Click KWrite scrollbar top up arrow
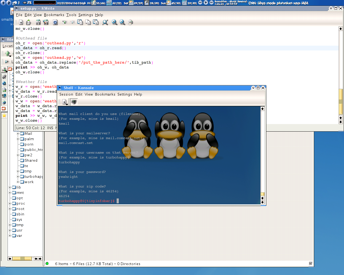 click(341, 29)
